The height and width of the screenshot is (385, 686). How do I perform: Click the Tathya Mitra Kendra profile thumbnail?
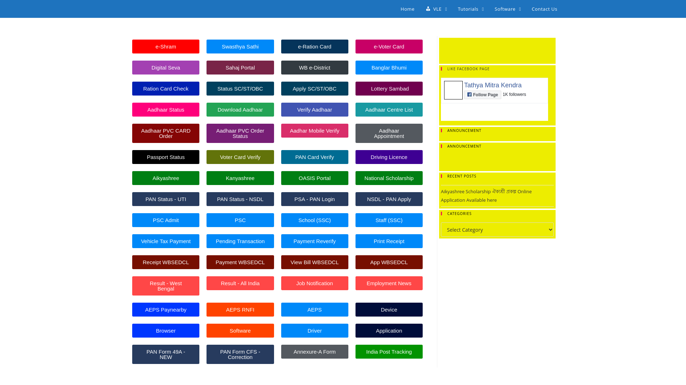coord(453,90)
